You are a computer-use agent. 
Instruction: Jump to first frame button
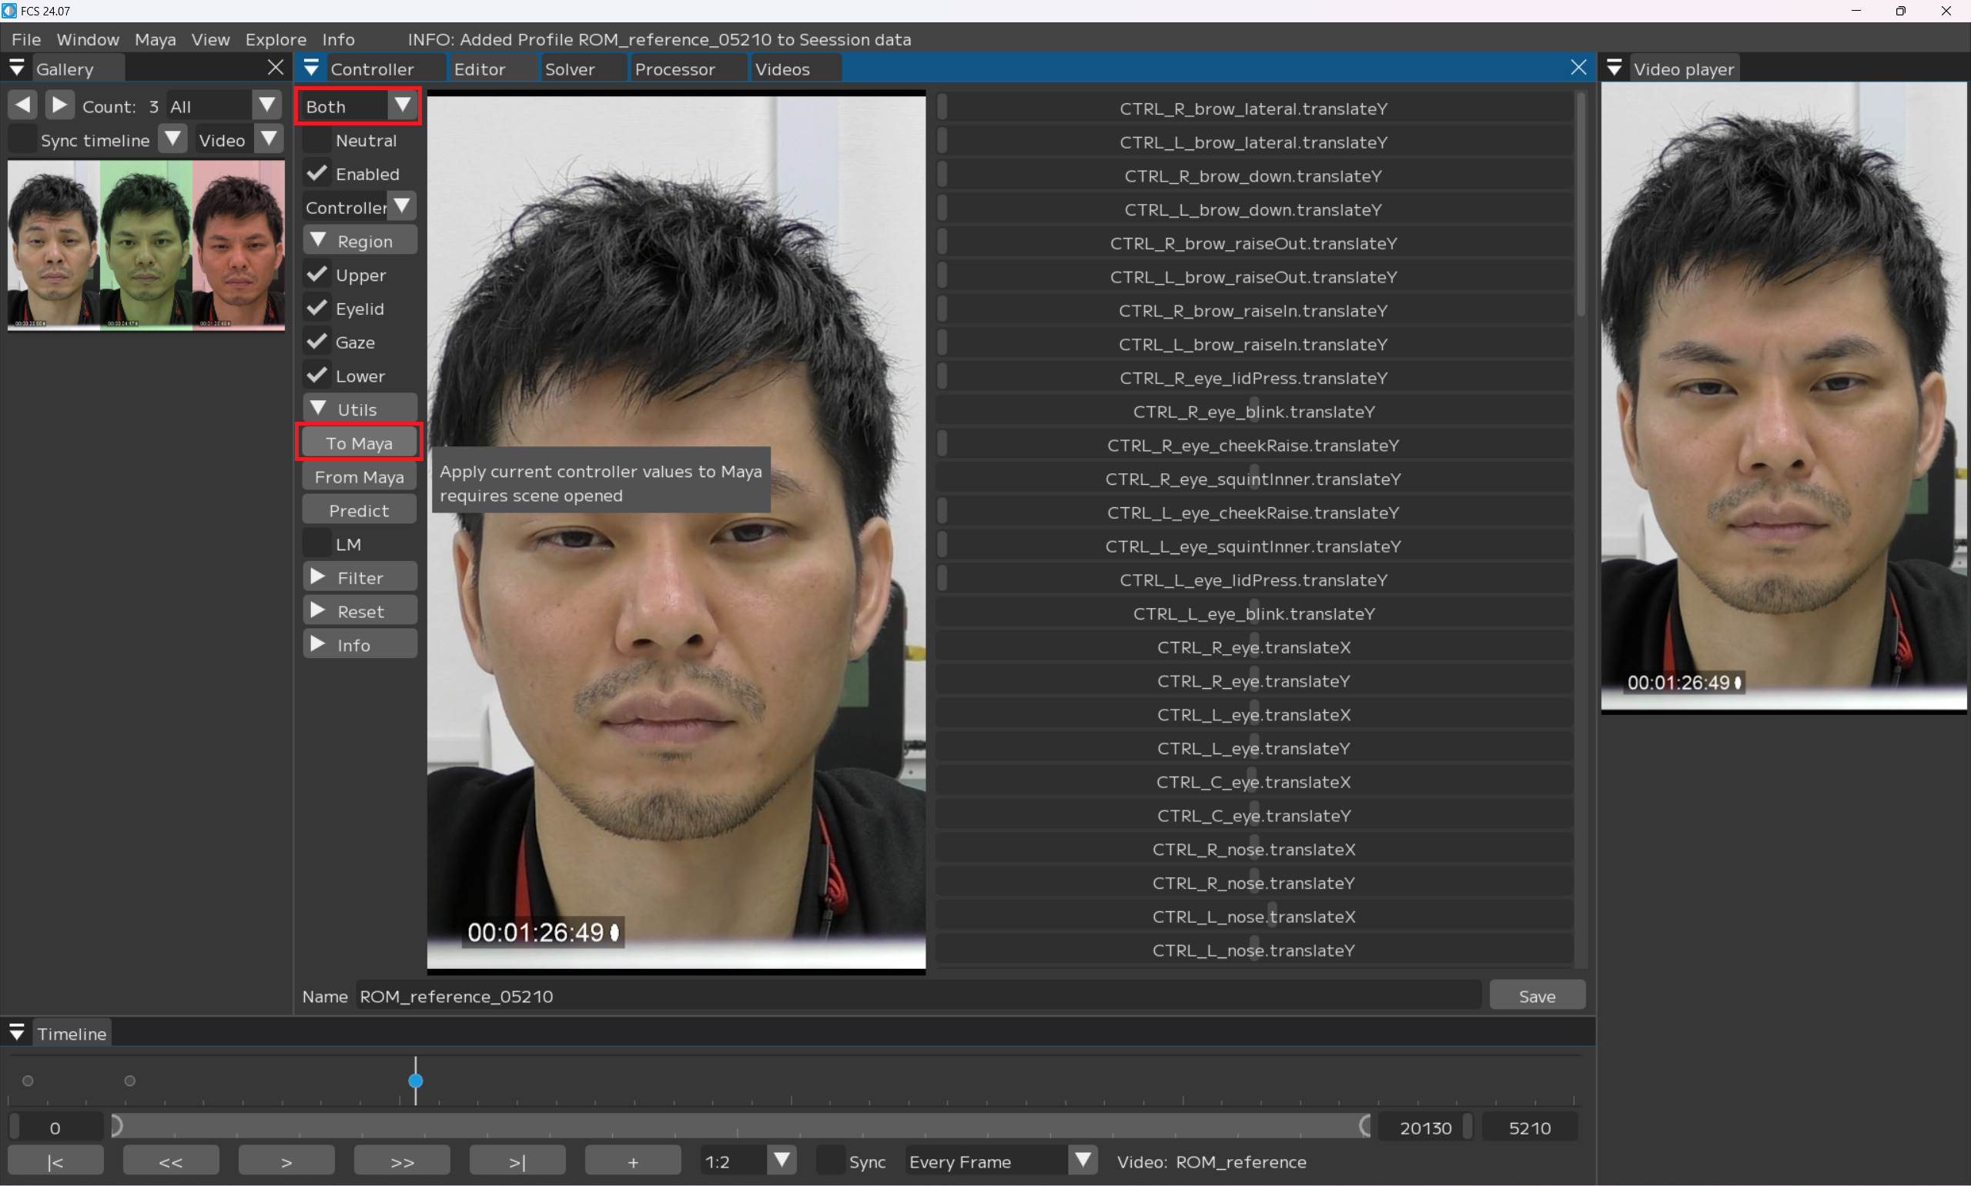click(55, 1161)
